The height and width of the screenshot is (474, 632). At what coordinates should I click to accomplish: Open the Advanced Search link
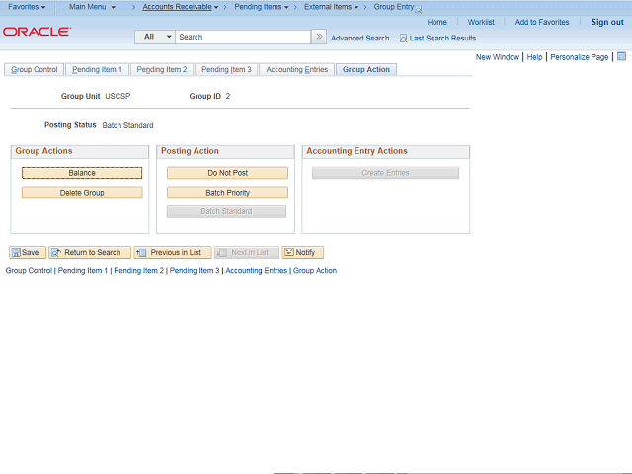click(359, 39)
